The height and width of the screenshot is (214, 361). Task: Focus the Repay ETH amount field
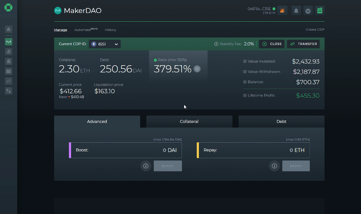click(x=253, y=150)
